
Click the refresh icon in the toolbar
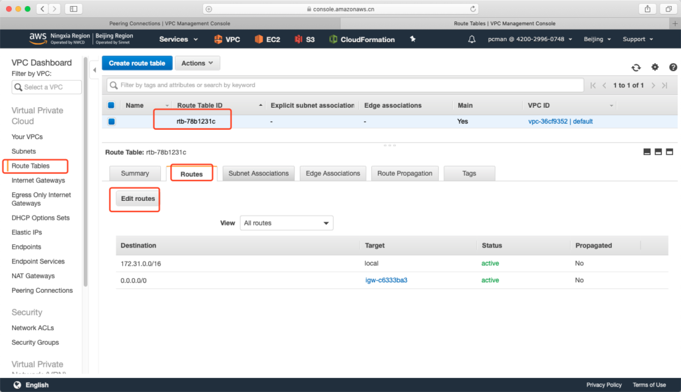[636, 67]
